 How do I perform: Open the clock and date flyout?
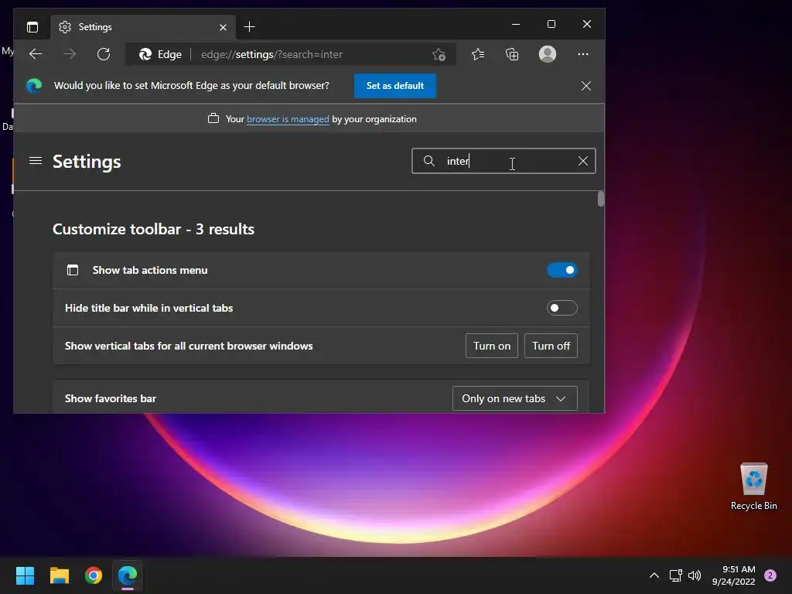point(733,575)
